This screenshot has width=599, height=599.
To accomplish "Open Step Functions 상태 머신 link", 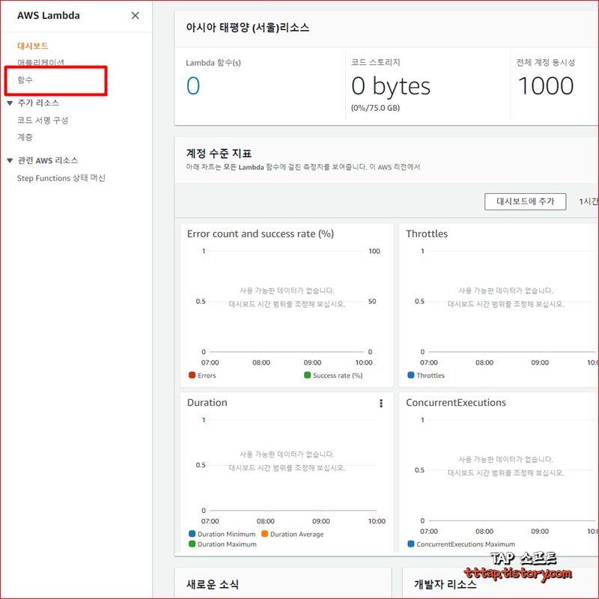I will (x=61, y=178).
